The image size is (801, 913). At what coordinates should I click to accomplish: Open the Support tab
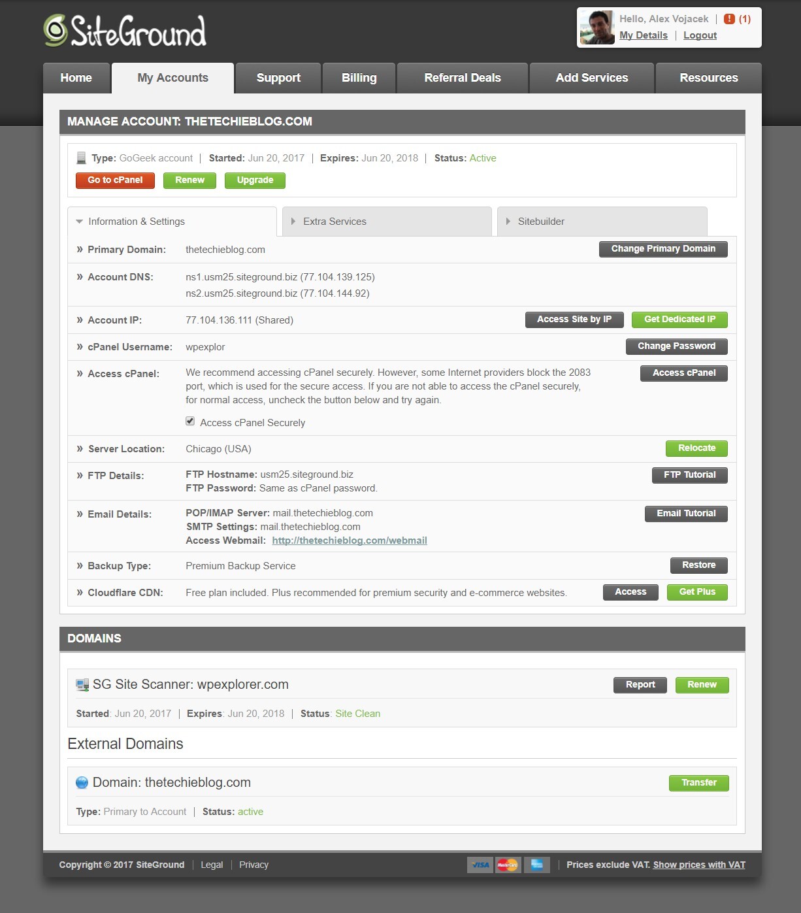[x=278, y=78]
